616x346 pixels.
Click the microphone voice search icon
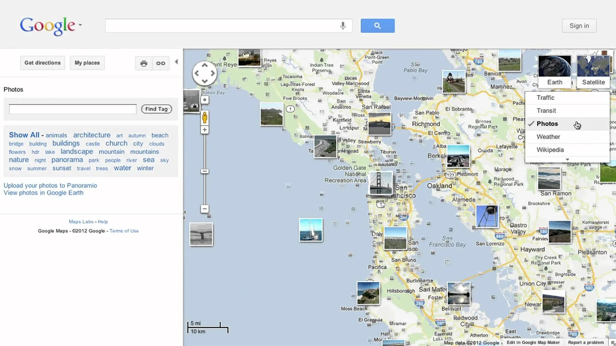coord(343,26)
